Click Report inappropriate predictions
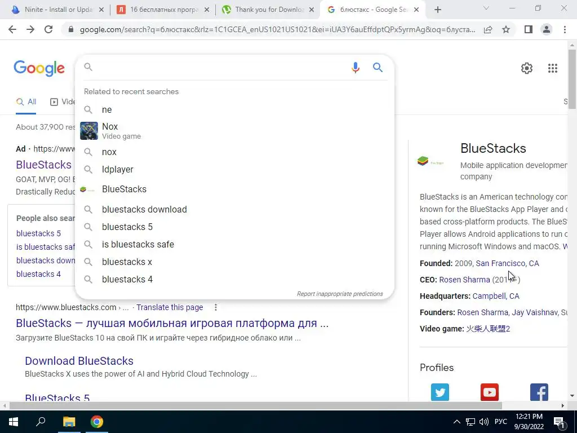 tap(340, 294)
